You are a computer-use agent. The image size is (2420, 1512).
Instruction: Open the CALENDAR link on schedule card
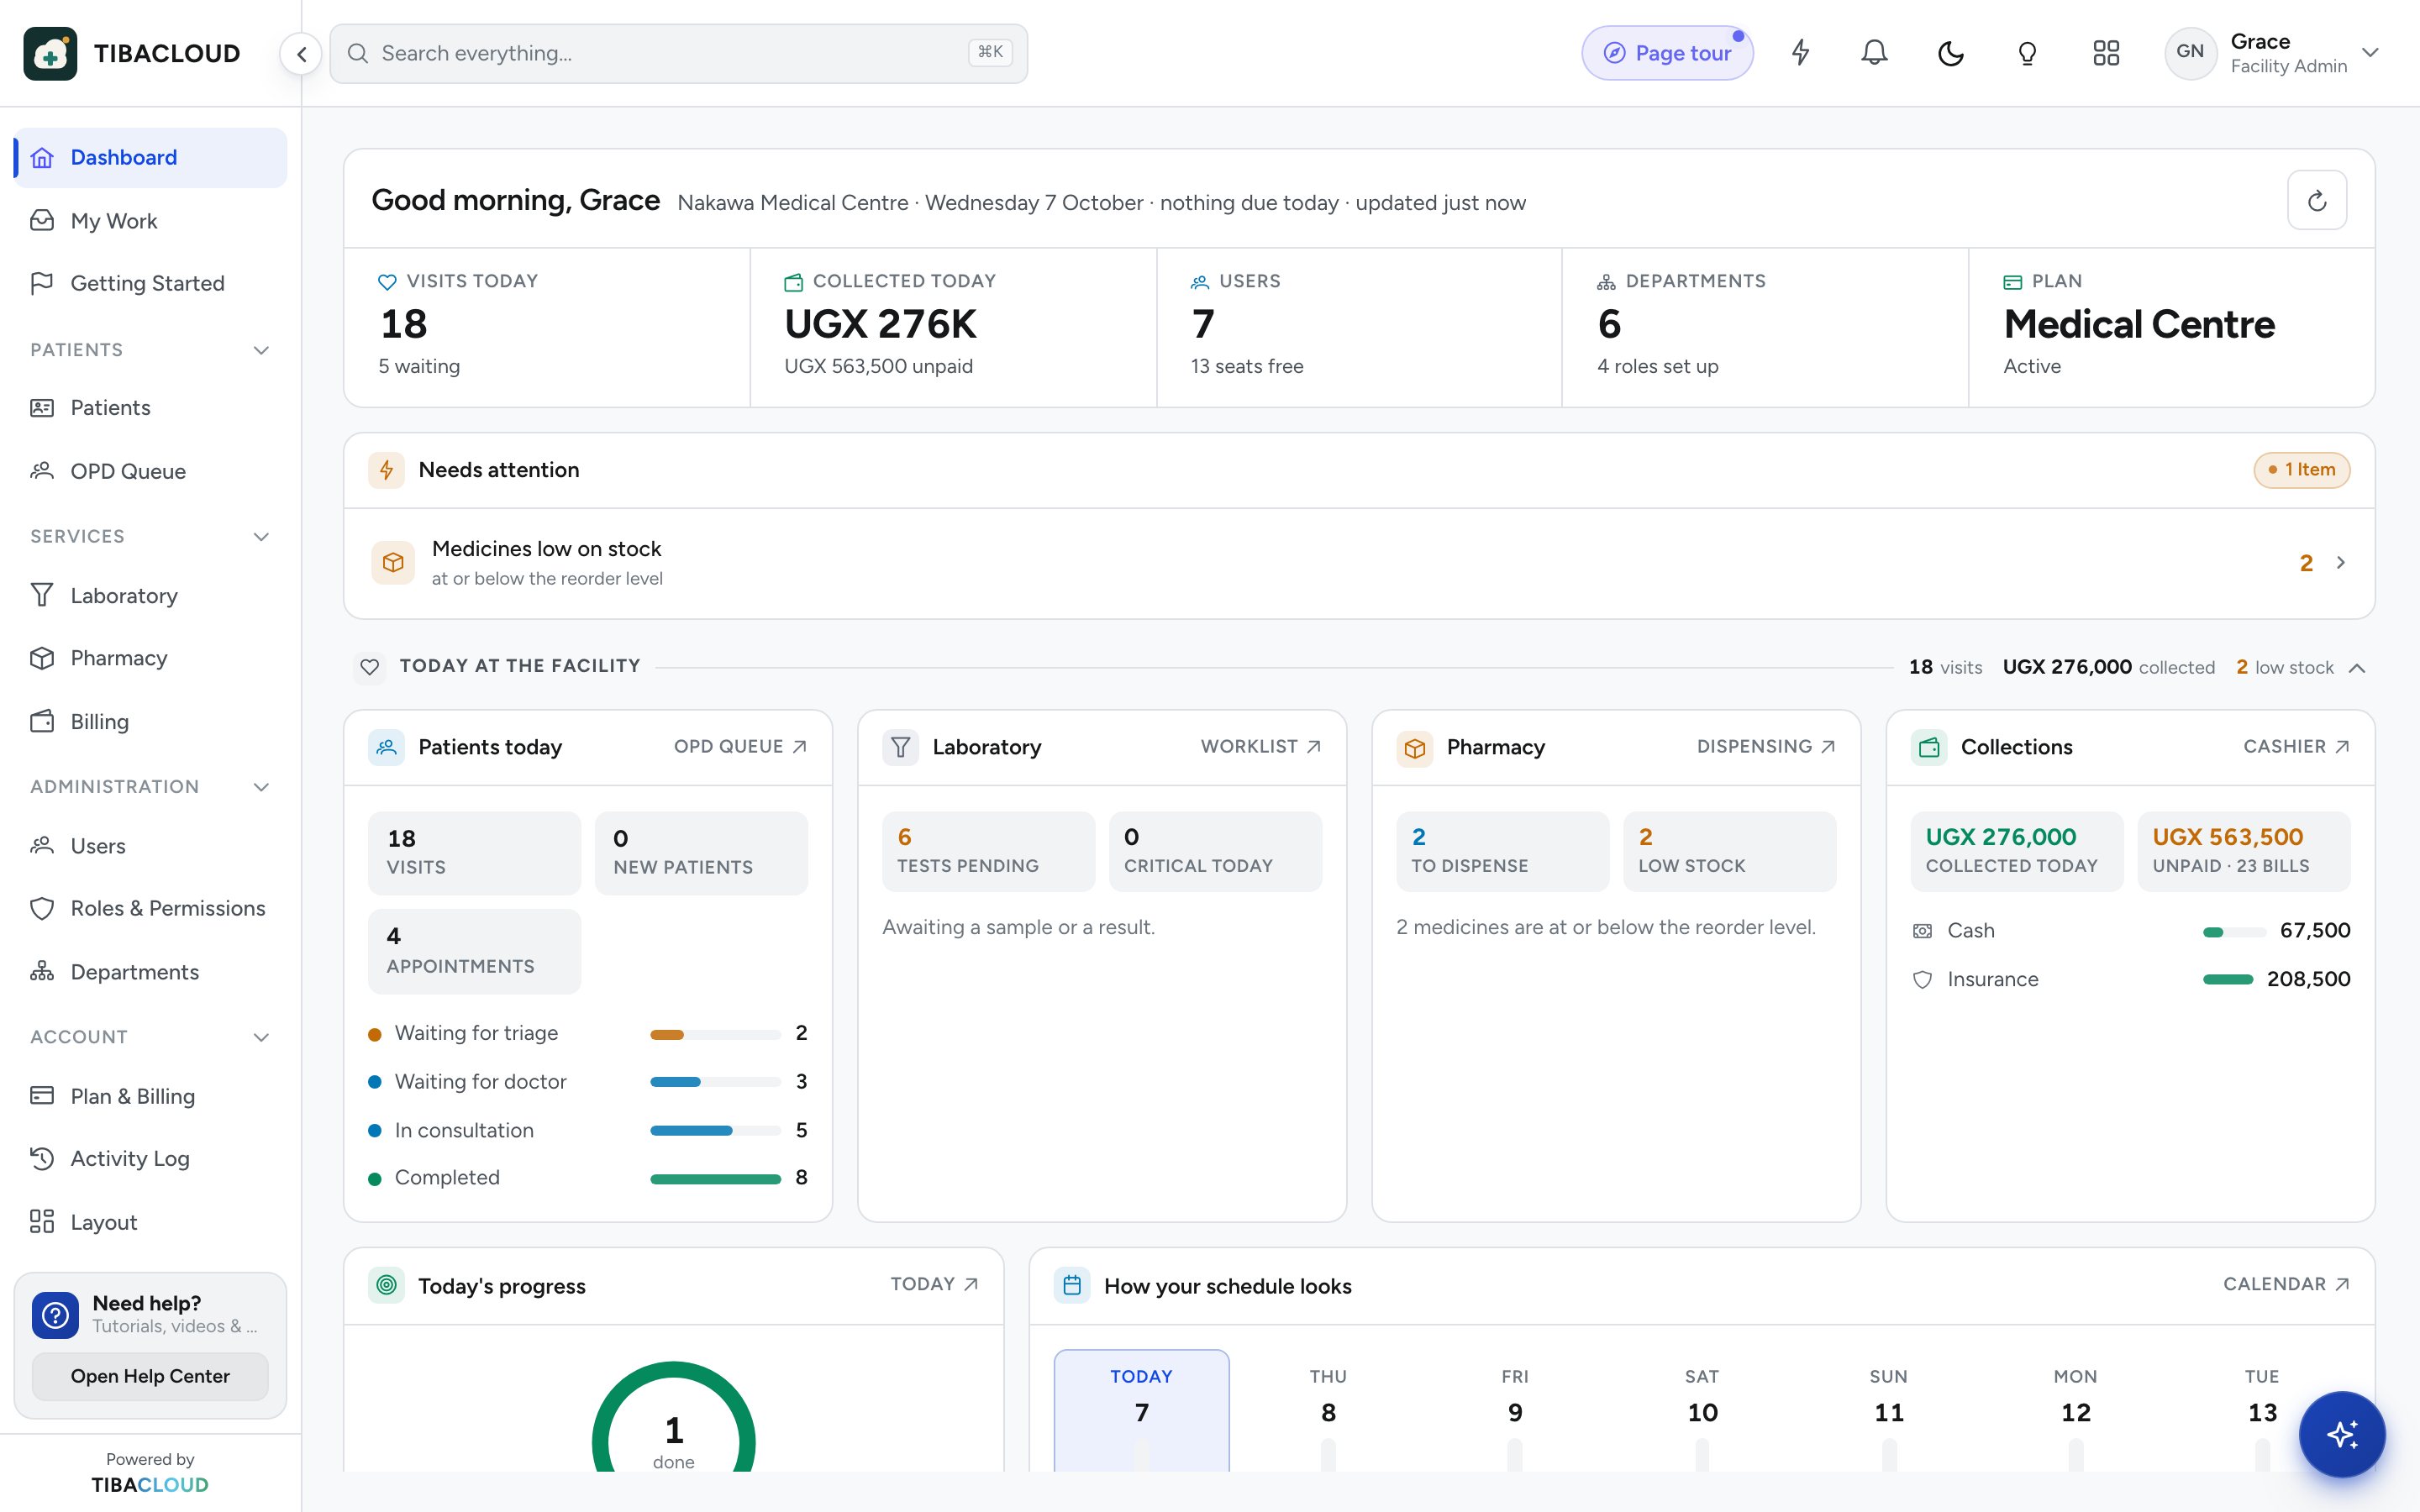click(x=2286, y=1284)
